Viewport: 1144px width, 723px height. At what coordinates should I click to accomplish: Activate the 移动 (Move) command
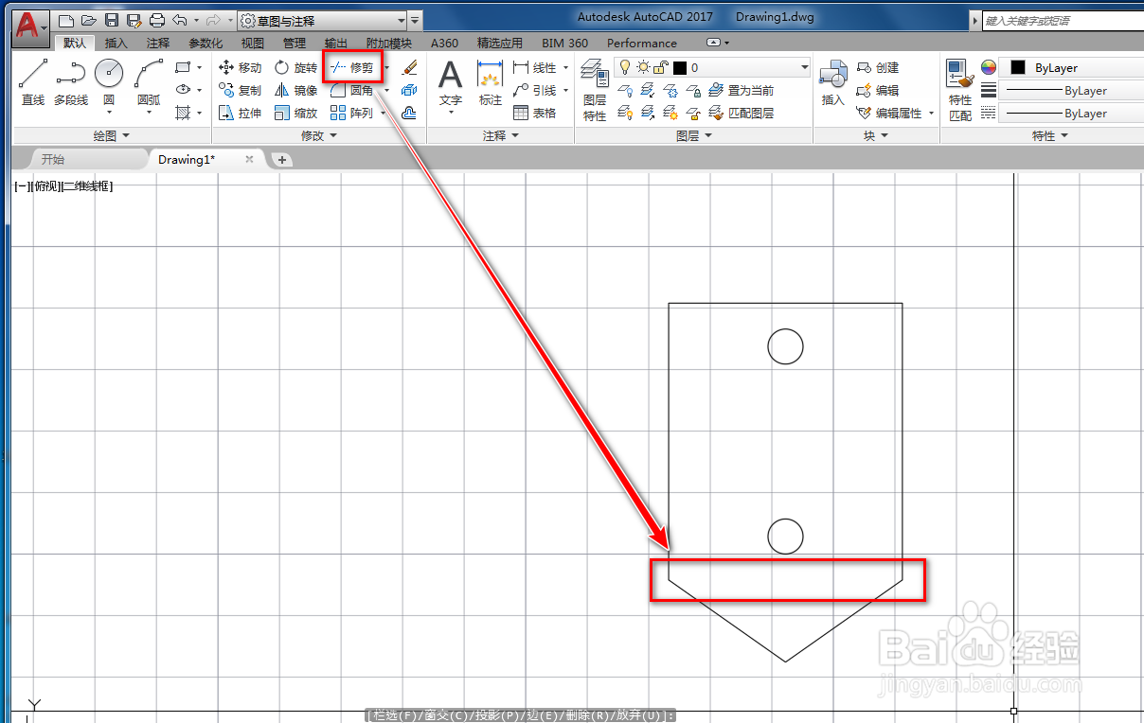click(240, 67)
